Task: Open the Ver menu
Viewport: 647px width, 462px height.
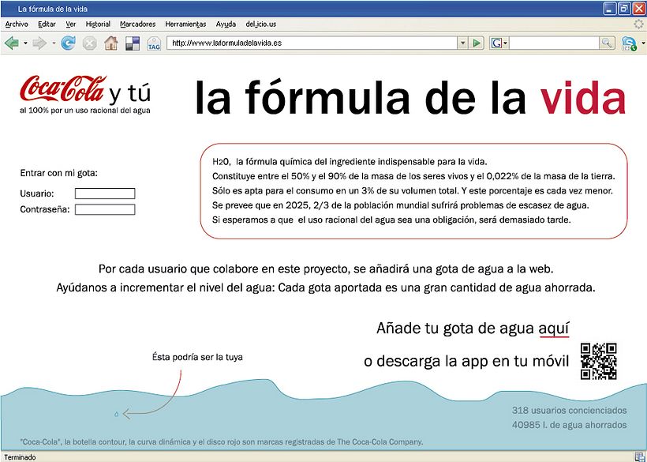Action: 70,24
